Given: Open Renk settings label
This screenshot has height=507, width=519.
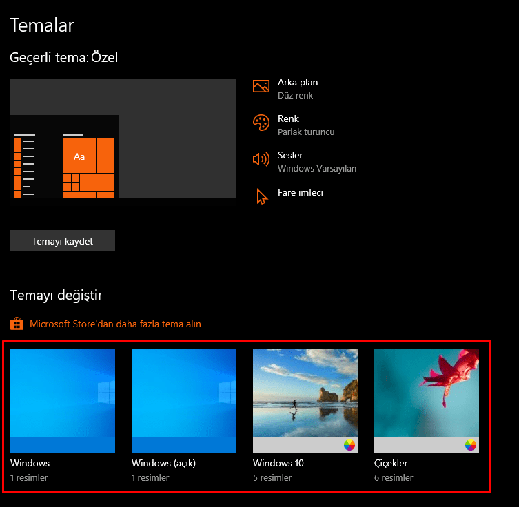Looking at the screenshot, I should [288, 118].
